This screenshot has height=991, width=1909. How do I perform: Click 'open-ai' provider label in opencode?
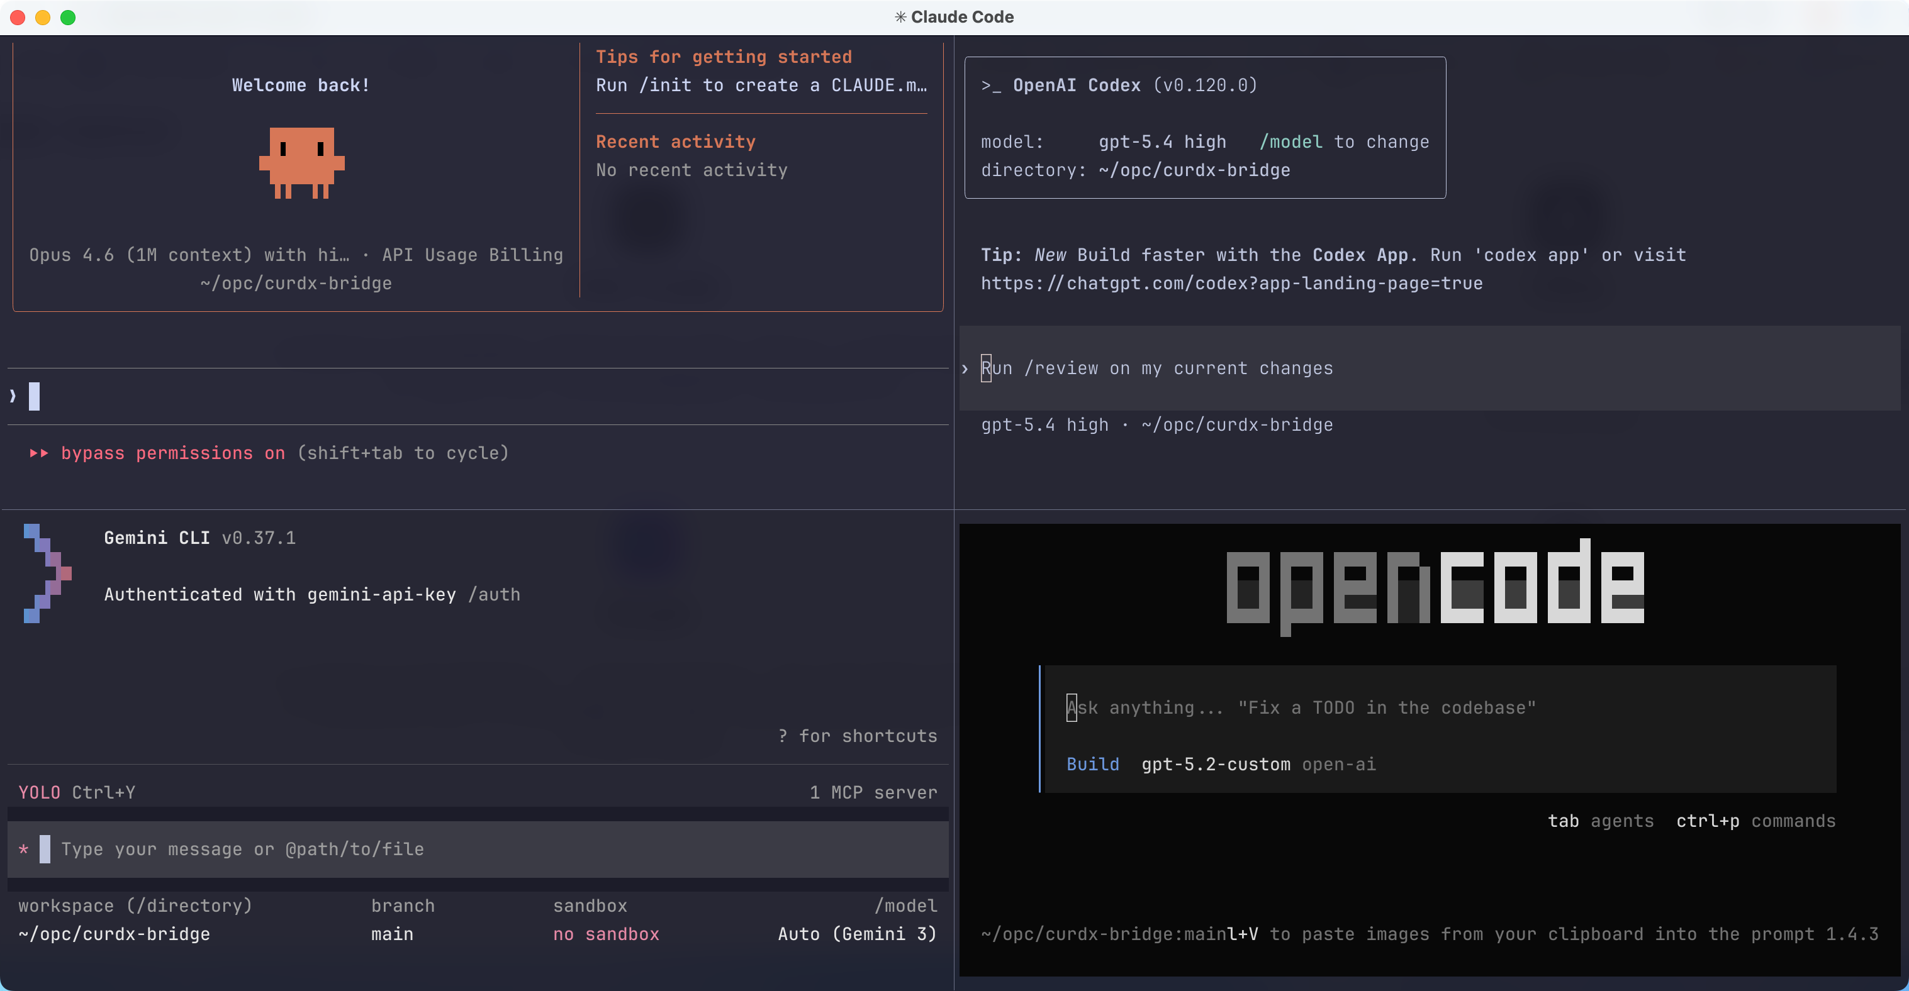[x=1338, y=765]
